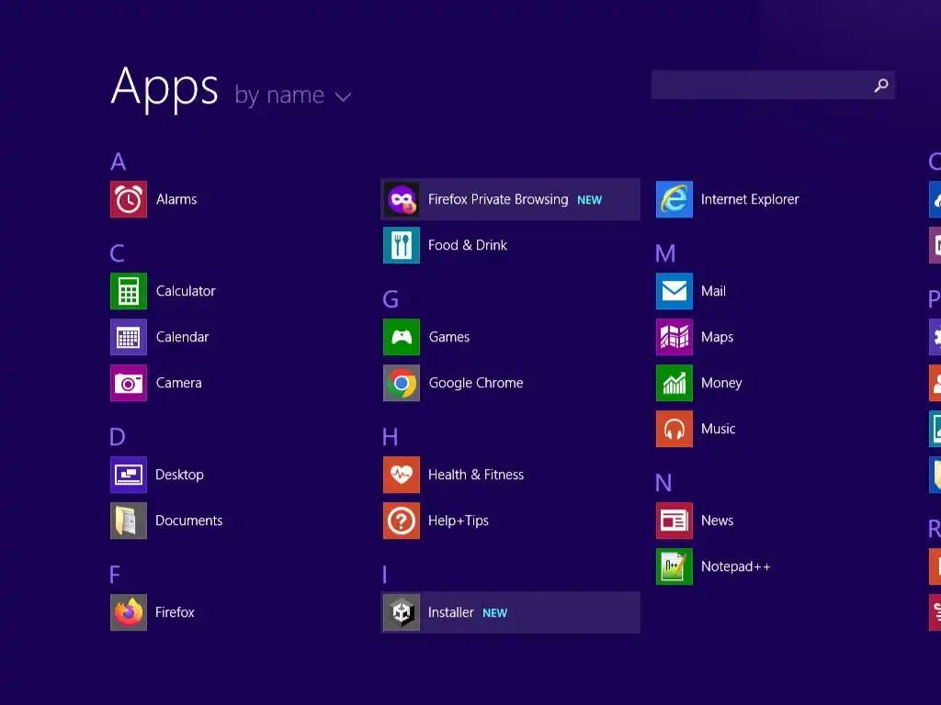Select the D group letter heading
Screen dimensions: 941x705
click(x=118, y=436)
